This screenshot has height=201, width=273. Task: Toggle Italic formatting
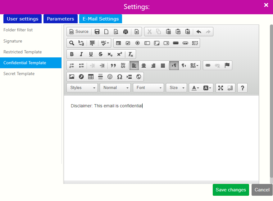(x=81, y=54)
